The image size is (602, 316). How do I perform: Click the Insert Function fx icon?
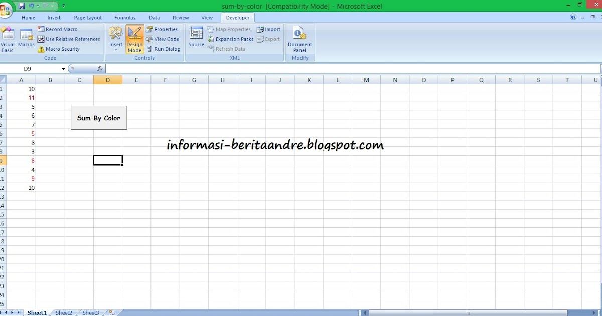pyautogui.click(x=100, y=69)
